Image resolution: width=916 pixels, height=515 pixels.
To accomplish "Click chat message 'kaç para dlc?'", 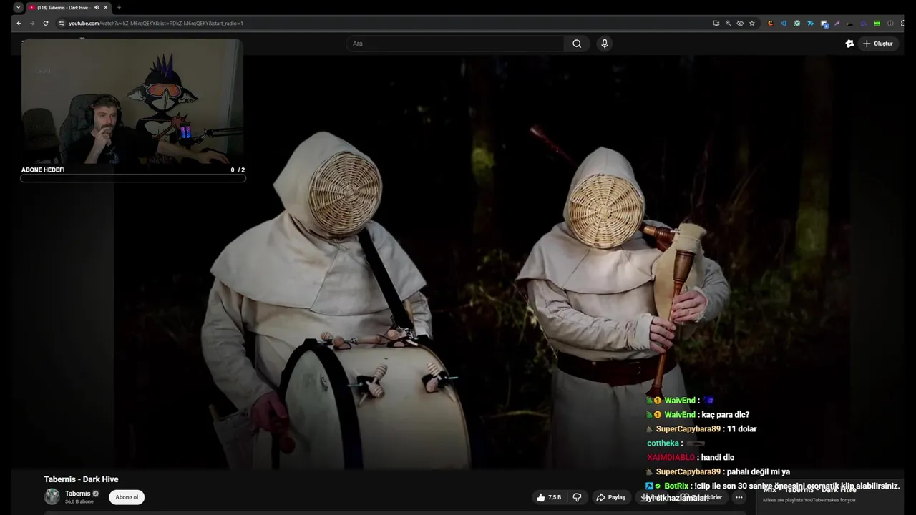I will [725, 415].
